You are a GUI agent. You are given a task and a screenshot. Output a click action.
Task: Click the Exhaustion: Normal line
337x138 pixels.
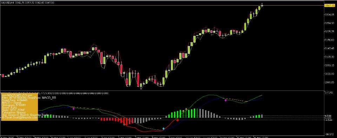click(x=13, y=112)
